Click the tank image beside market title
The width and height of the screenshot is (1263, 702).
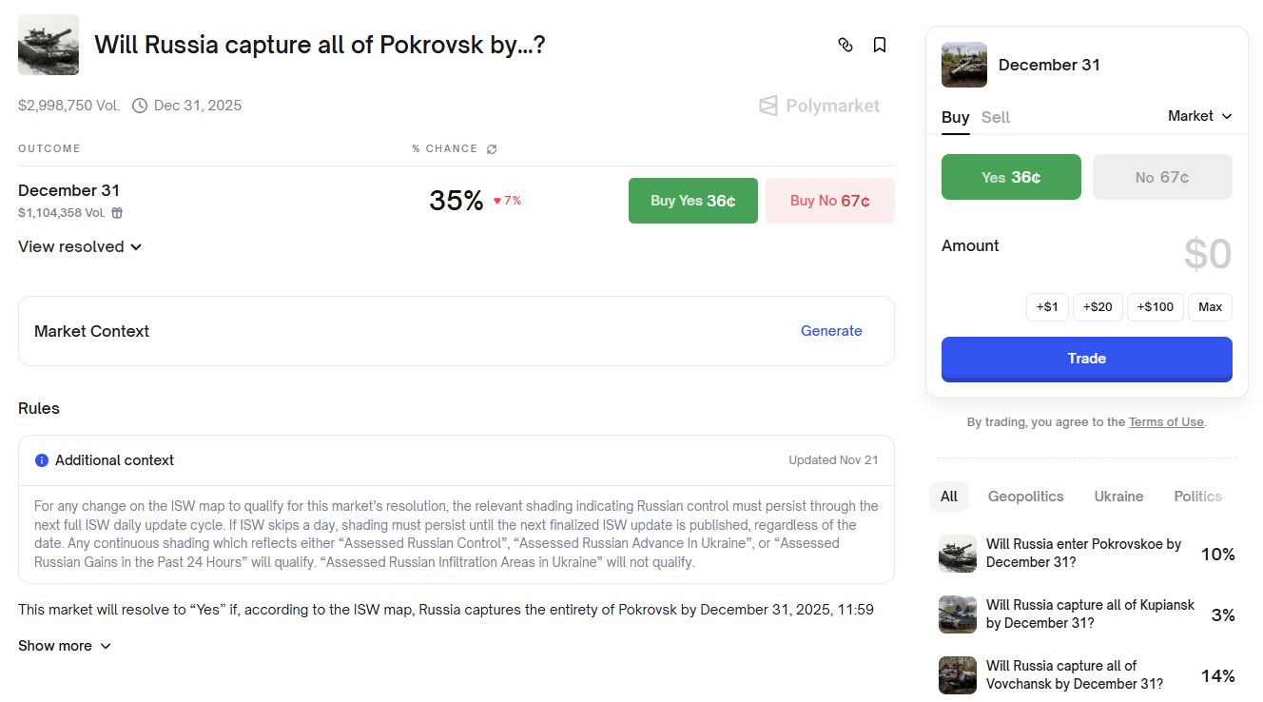[49, 45]
